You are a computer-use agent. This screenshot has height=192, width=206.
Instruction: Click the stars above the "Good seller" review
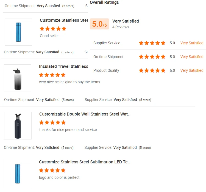(53, 29)
